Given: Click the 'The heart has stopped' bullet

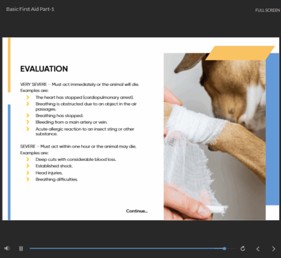Looking at the screenshot, I should (85, 98).
